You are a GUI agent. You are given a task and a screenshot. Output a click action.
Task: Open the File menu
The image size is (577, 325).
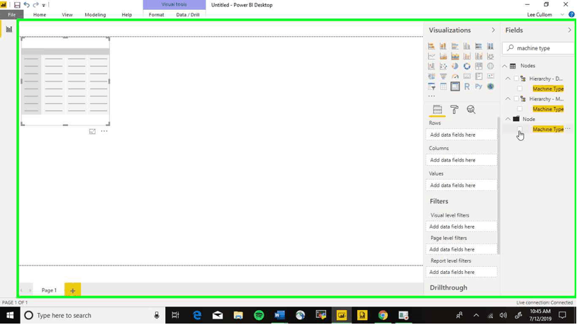pyautogui.click(x=12, y=15)
